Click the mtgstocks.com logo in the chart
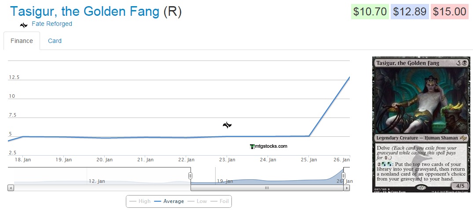This screenshot has width=473, height=210. tap(268, 146)
